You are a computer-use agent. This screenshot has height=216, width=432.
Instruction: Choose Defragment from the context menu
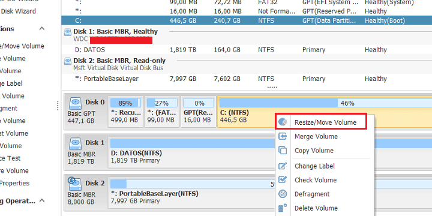325,194
